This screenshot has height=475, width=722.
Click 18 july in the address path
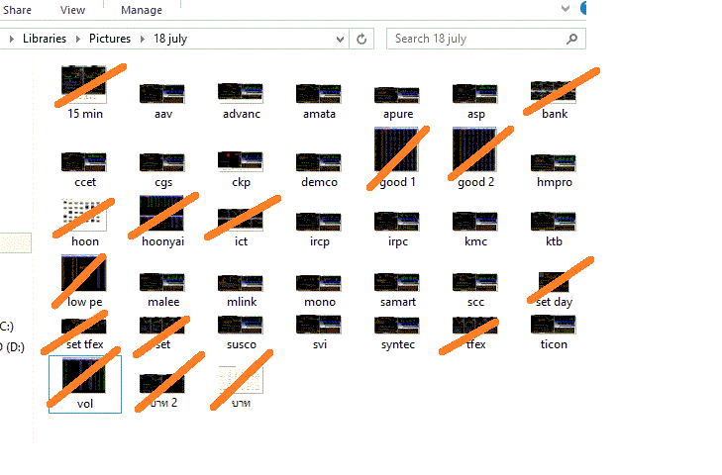pos(170,39)
